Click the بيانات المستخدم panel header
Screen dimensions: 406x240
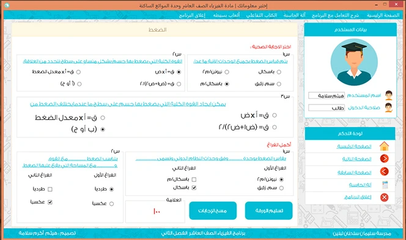(x=350, y=29)
